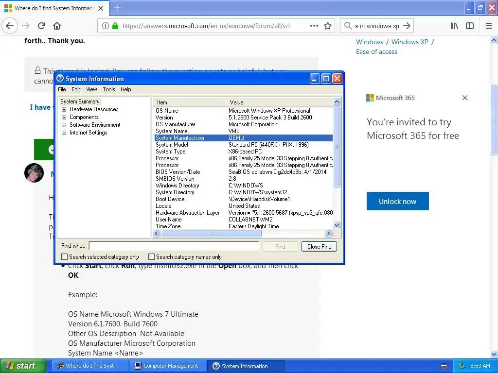Image resolution: width=498 pixels, height=373 pixels.
Task: Bookmark this page with the star icon
Action: pyautogui.click(x=328, y=26)
